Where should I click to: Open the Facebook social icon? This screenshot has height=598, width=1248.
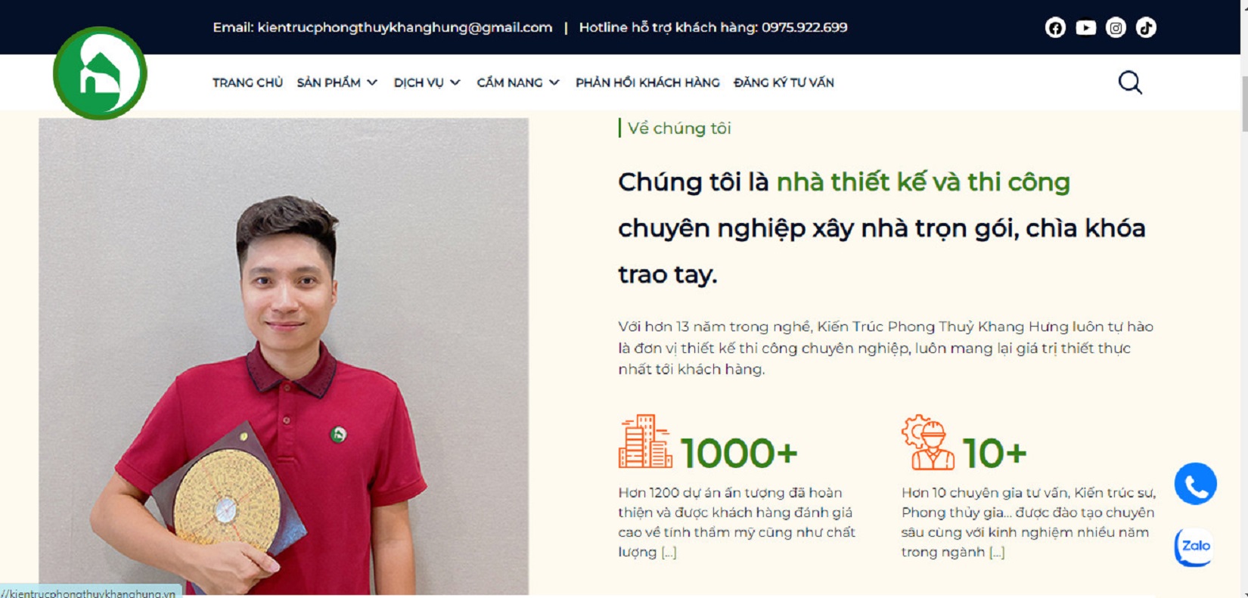(1055, 28)
